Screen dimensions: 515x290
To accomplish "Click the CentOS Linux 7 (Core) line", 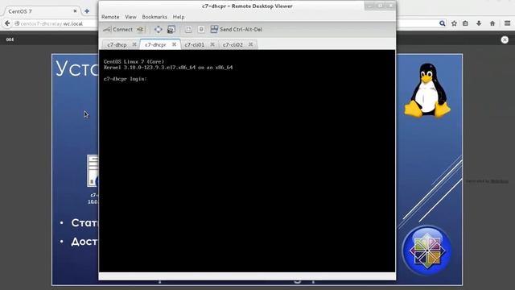I will (134, 61).
